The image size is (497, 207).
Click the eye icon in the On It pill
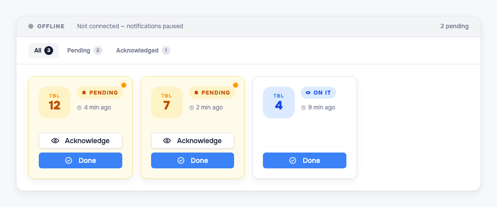308,93
